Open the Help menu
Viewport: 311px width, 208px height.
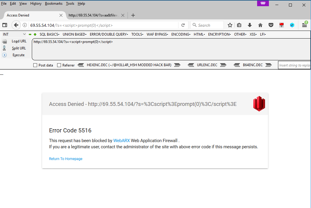click(81, 4)
